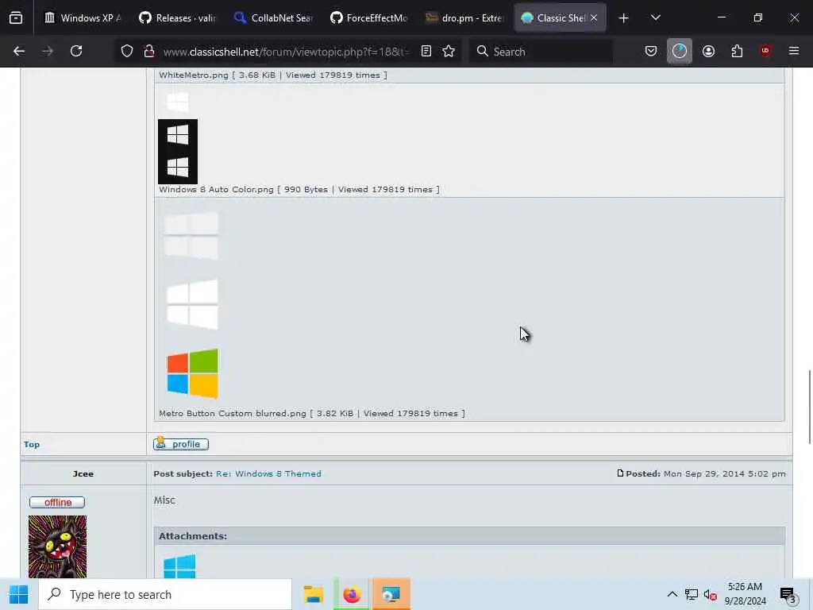Click the muted volume tray icon
This screenshot has width=813, height=610.
click(711, 594)
